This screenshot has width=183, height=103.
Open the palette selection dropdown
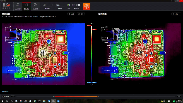click(60, 5)
